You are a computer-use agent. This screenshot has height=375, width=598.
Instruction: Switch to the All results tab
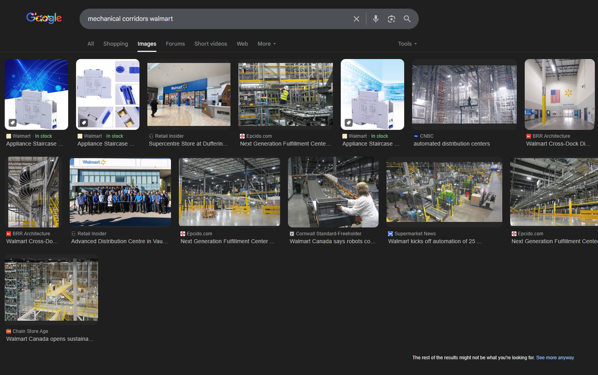(x=91, y=44)
